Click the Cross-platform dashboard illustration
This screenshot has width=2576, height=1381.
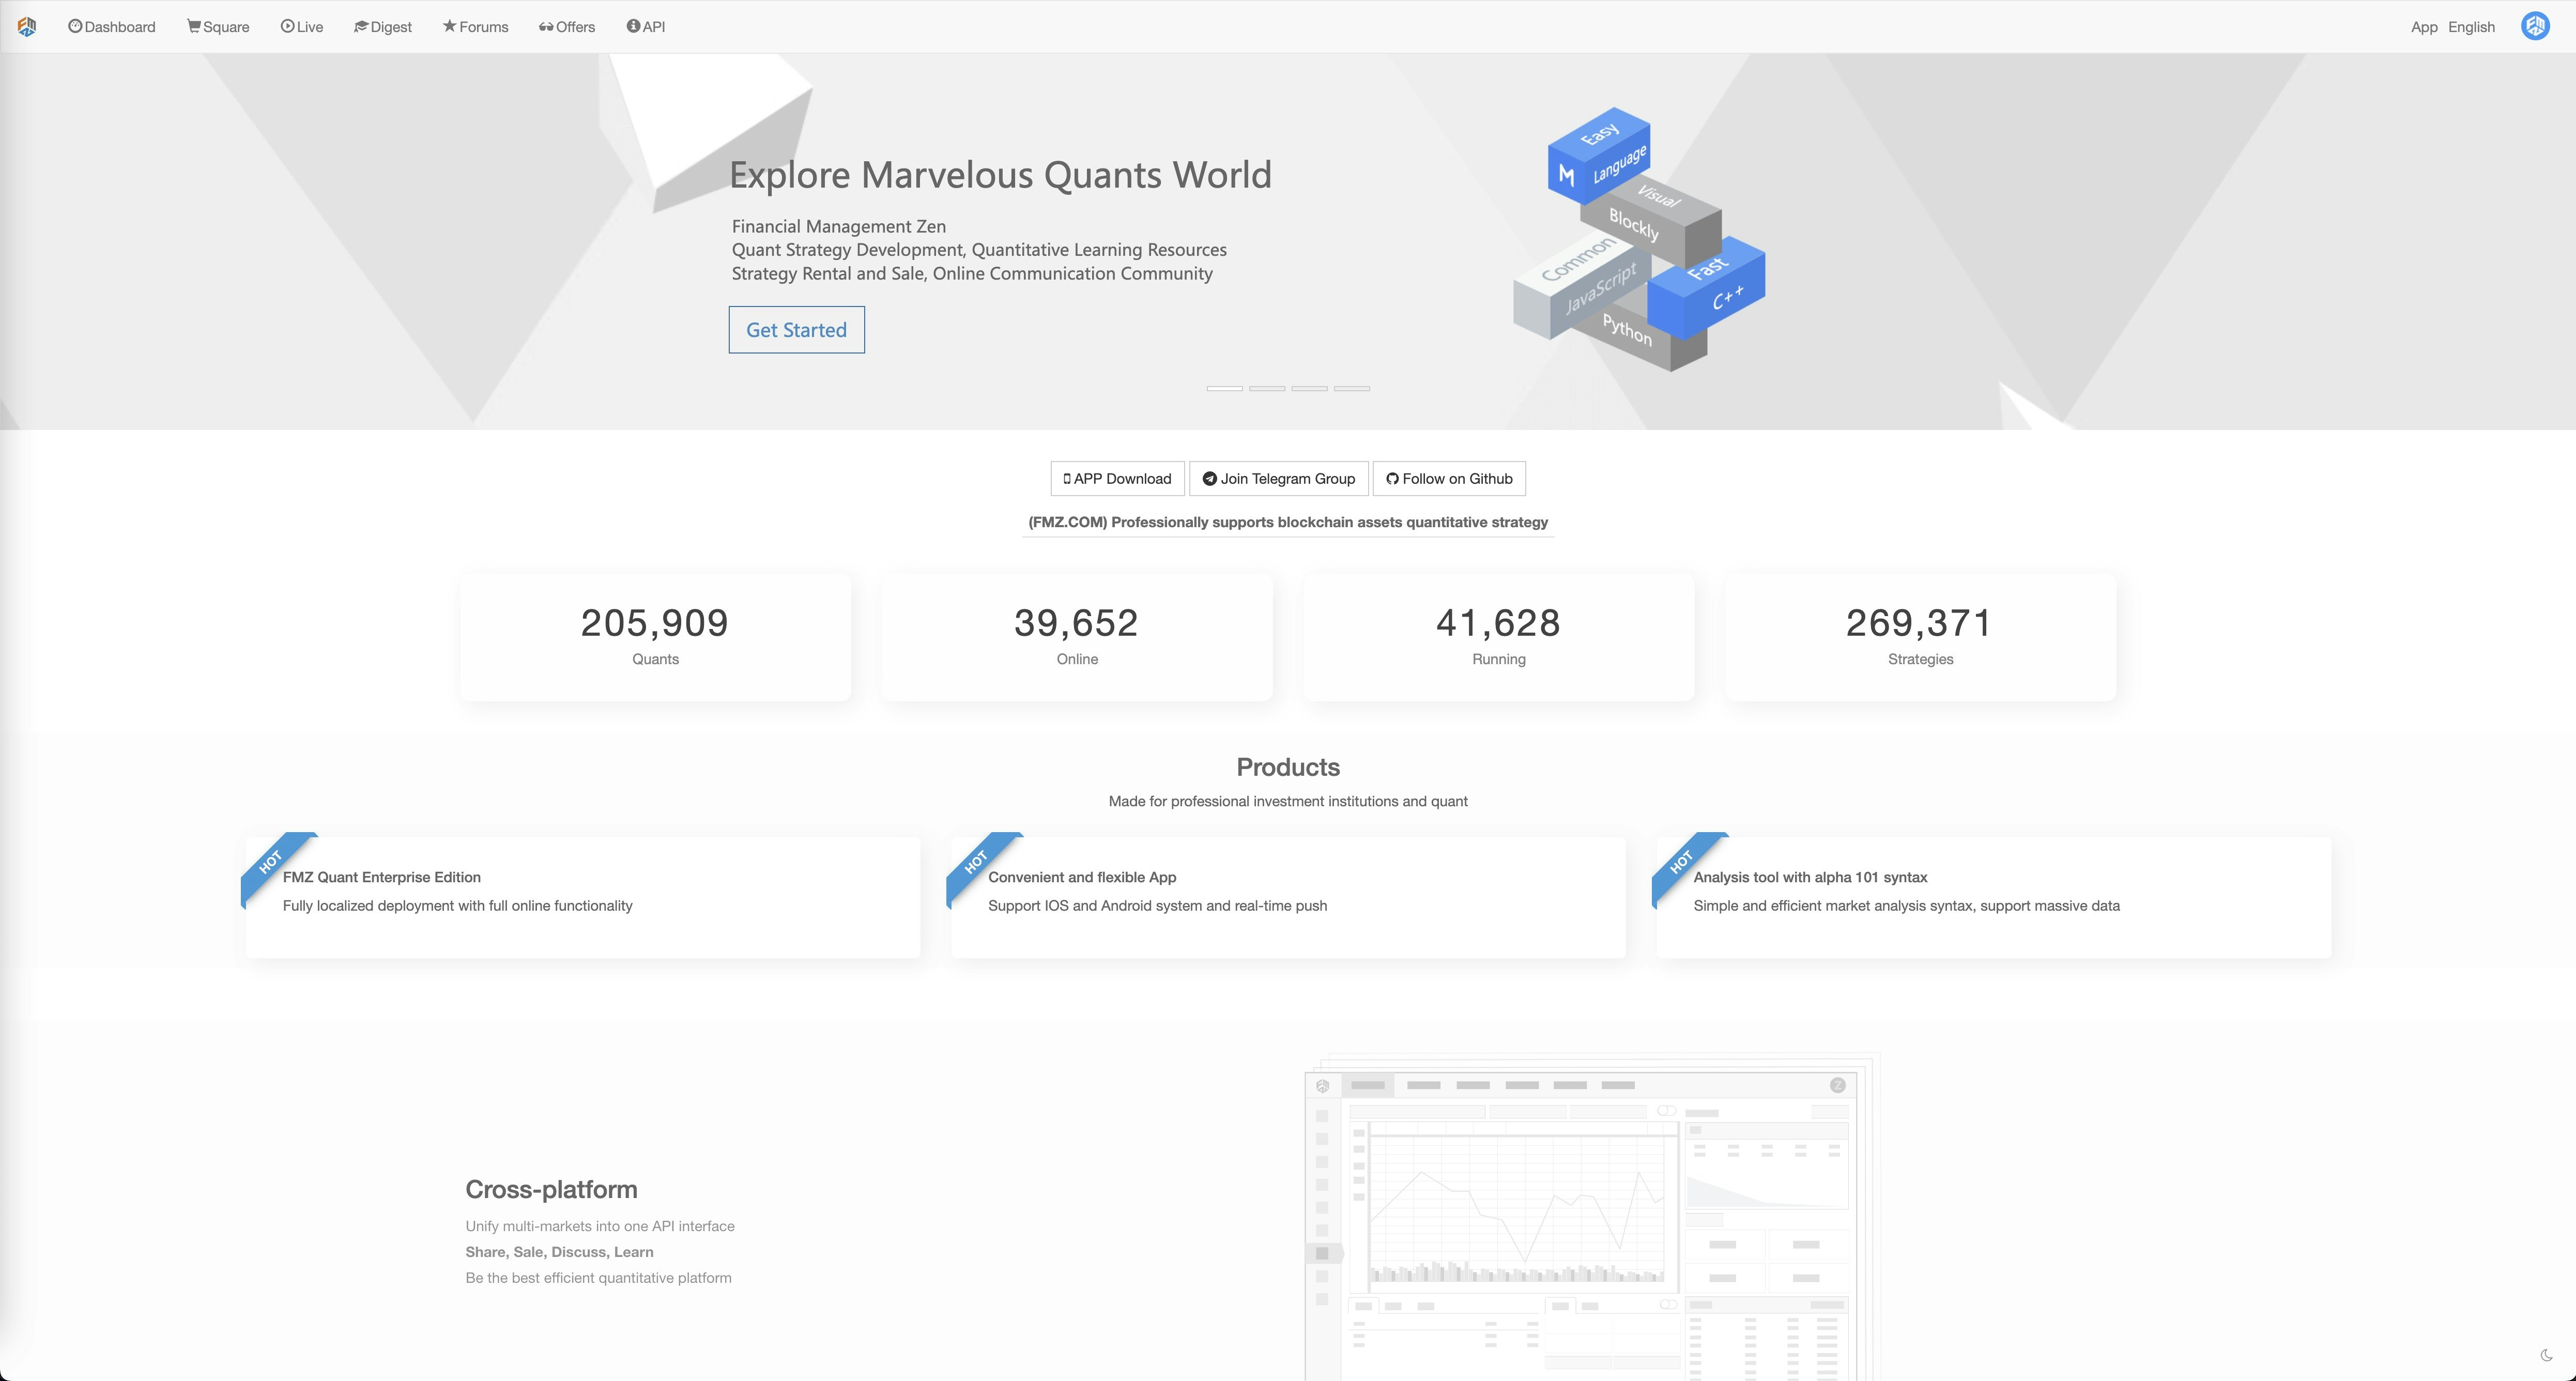pyautogui.click(x=1592, y=1217)
